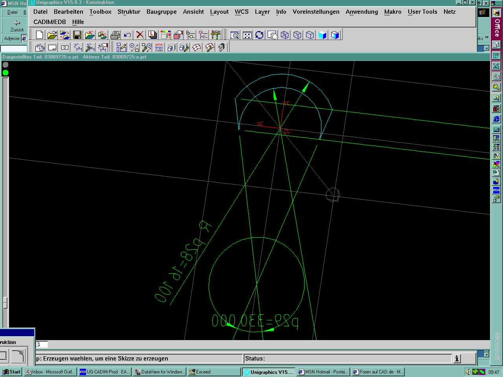
Task: Click the Print icon in toolbar
Action: (115, 35)
